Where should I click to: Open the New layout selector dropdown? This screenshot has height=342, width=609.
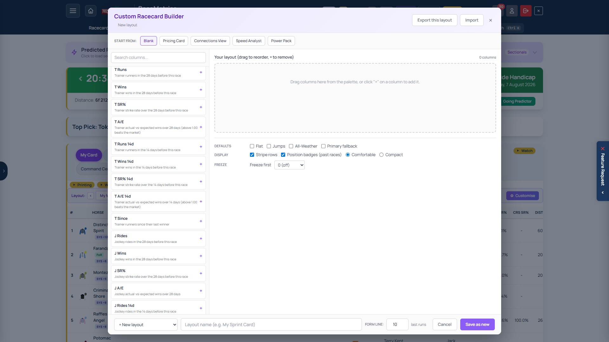click(x=146, y=325)
